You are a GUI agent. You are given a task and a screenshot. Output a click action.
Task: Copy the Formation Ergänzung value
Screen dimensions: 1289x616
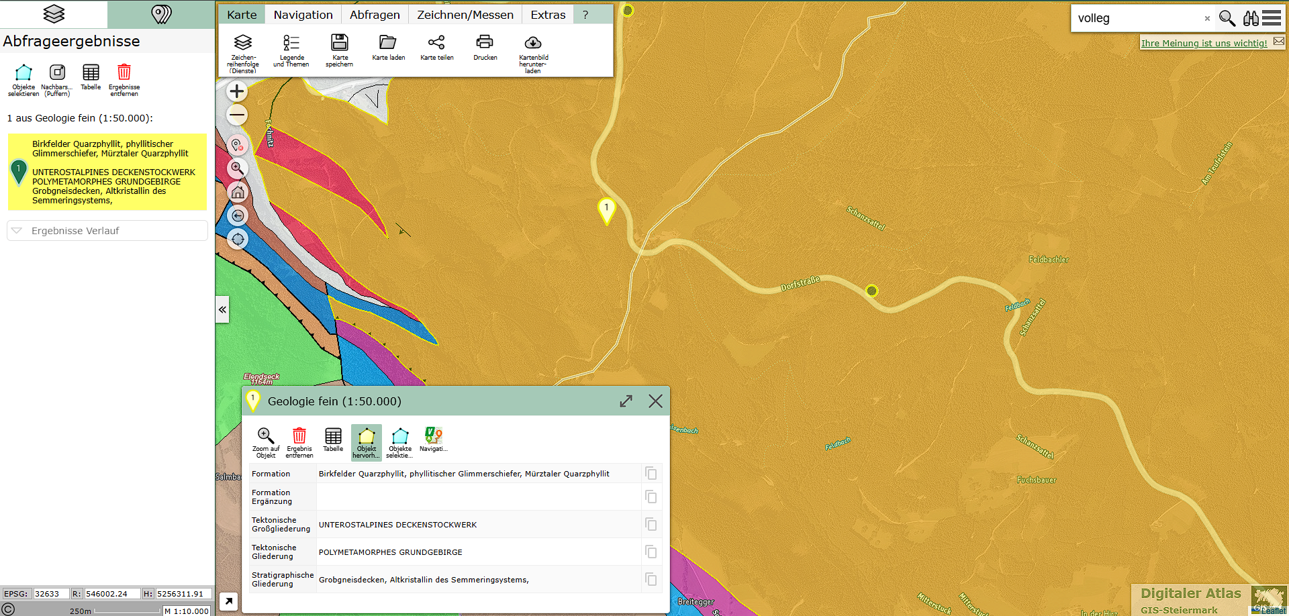[651, 497]
